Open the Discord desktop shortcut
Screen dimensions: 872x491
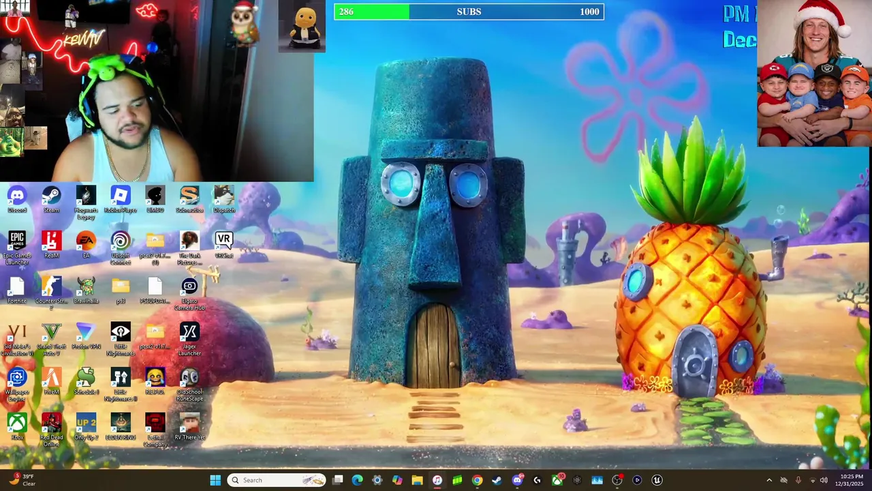point(17,200)
